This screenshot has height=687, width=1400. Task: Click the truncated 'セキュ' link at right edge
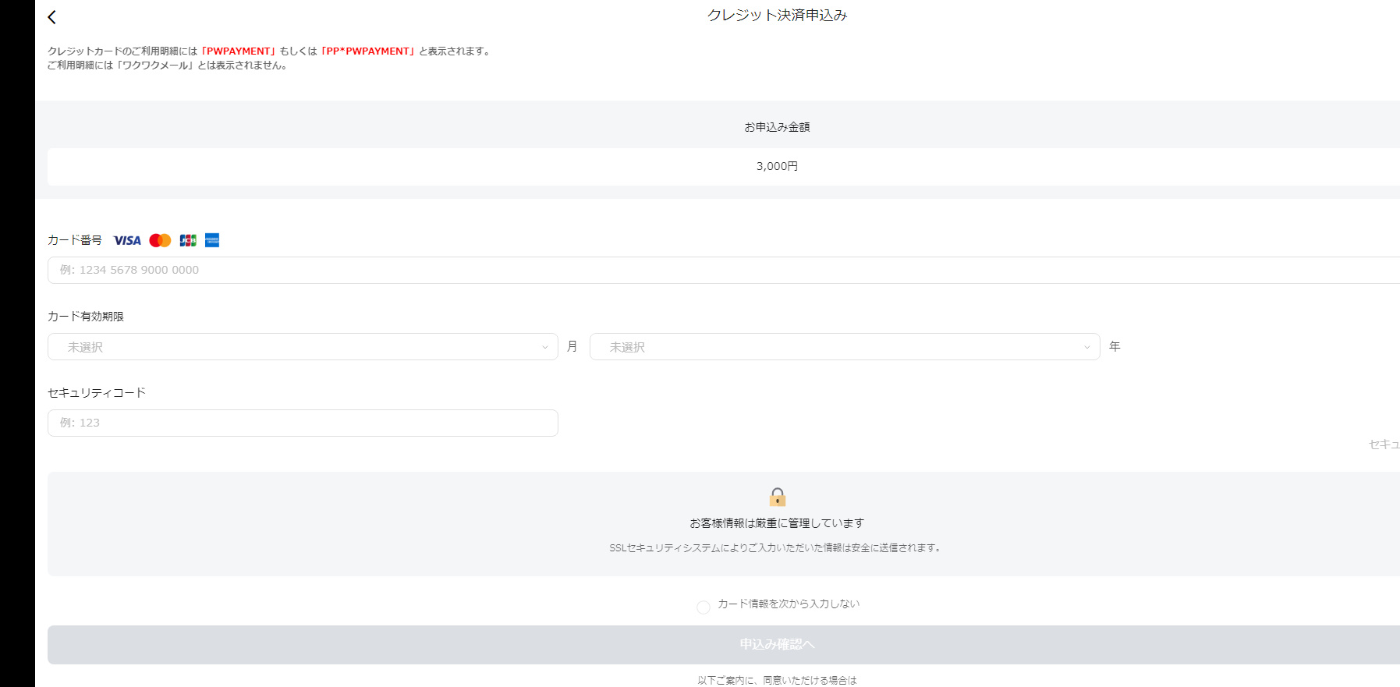(x=1384, y=444)
